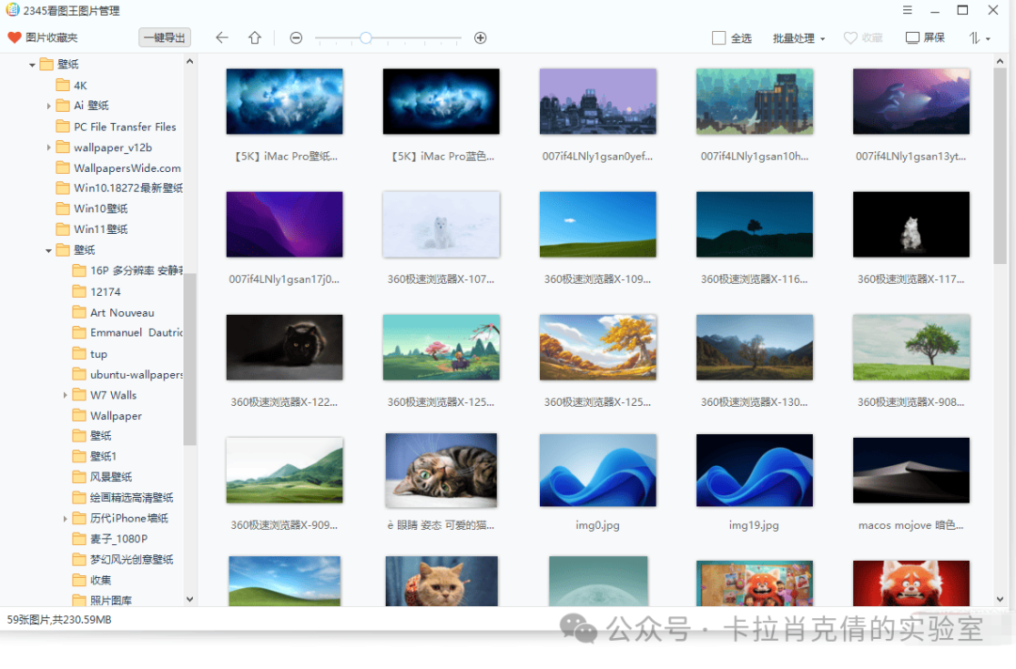Click the thumbnail size slider handle
This screenshot has width=1016, height=669.
pos(366,38)
